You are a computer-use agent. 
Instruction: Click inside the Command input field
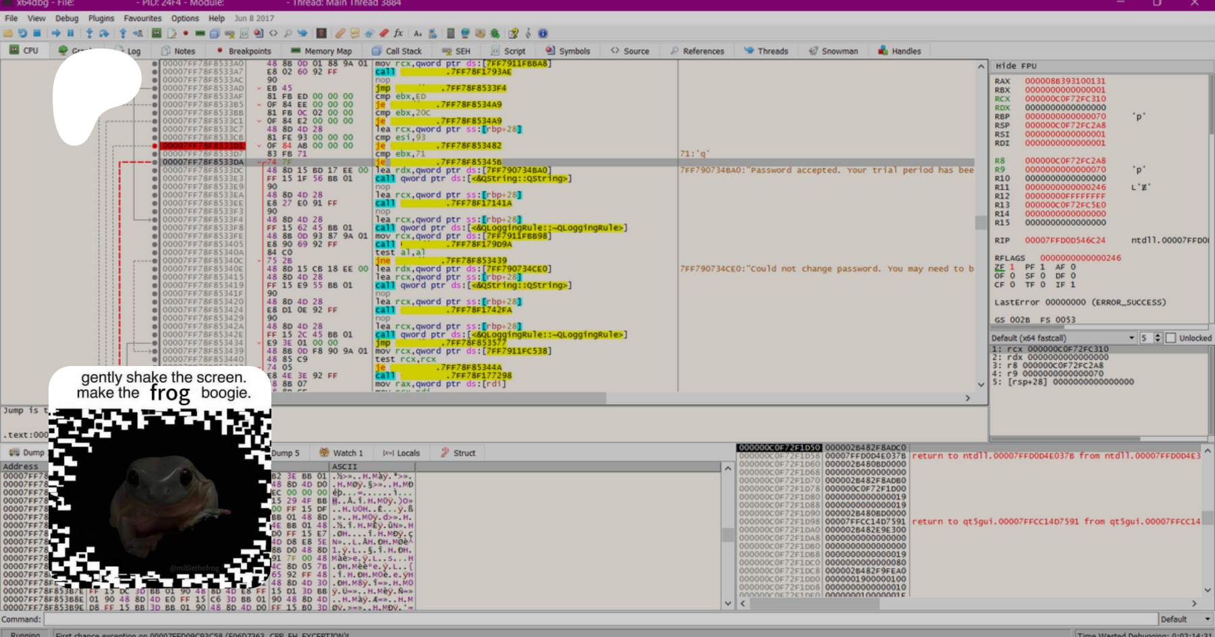pyautogui.click(x=599, y=619)
